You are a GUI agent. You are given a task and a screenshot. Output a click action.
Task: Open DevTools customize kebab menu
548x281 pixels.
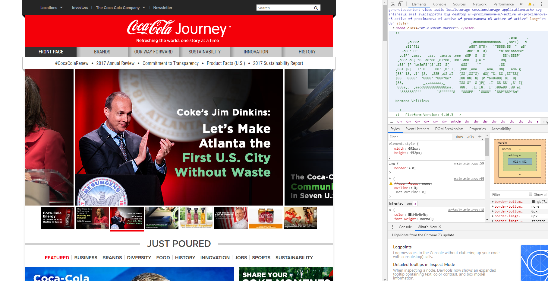(541, 4)
